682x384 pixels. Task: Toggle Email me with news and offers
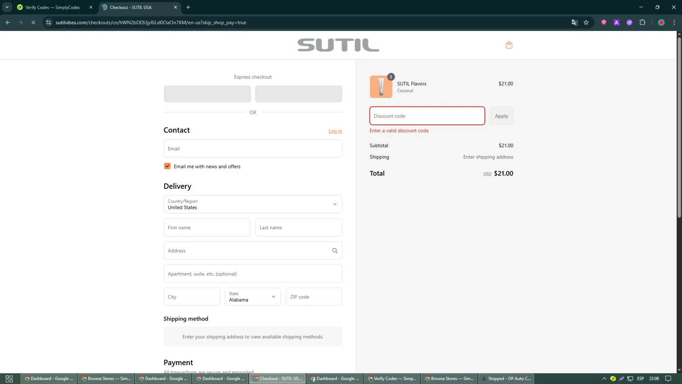pyautogui.click(x=167, y=166)
